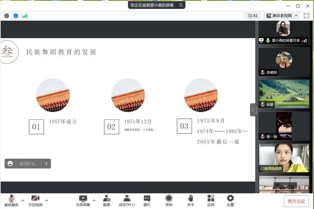The image size is (314, 209).
Task: Open the 应用 apps icon
Action: click(x=211, y=200)
